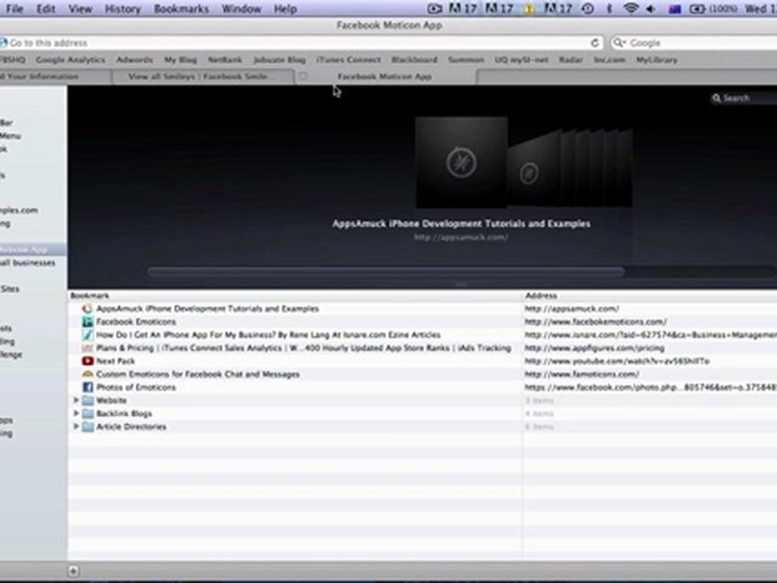777x583 pixels.
Task: Click the Facebook Emoticons row favicon
Action: point(87,321)
